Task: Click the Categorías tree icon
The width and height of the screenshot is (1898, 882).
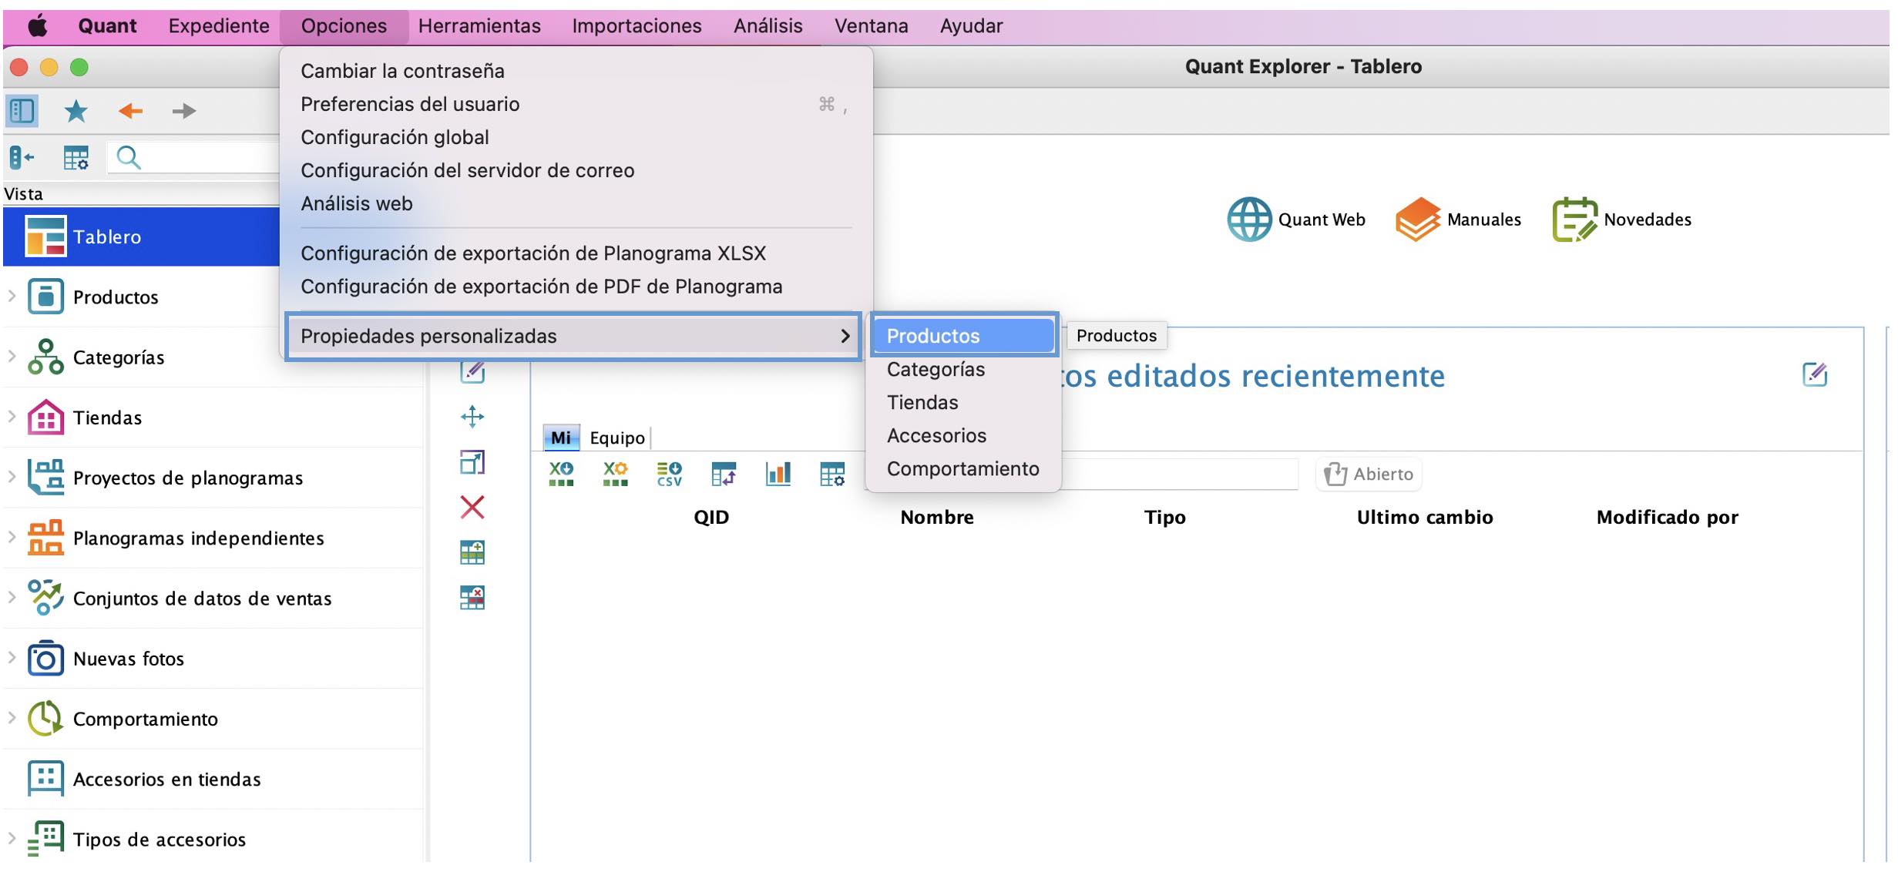Action: click(x=45, y=357)
